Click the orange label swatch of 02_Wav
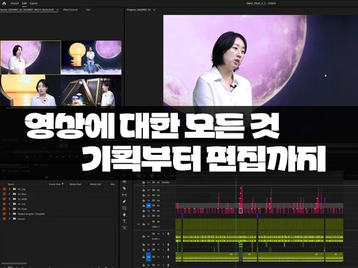Image resolution: width=358 pixels, height=268 pixels. [4, 194]
